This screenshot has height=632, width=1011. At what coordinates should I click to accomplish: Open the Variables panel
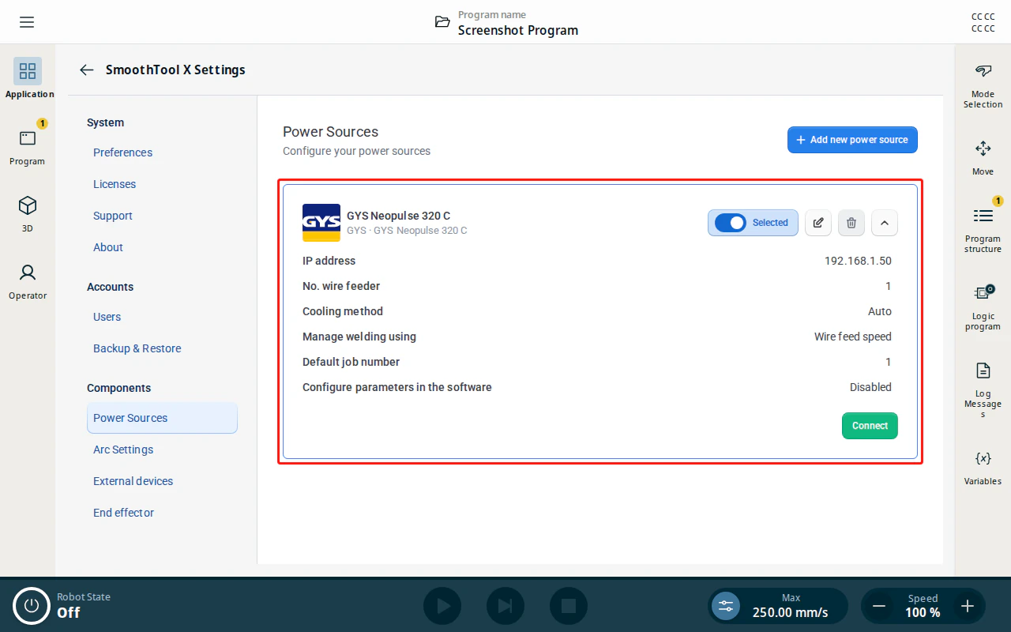(x=983, y=467)
